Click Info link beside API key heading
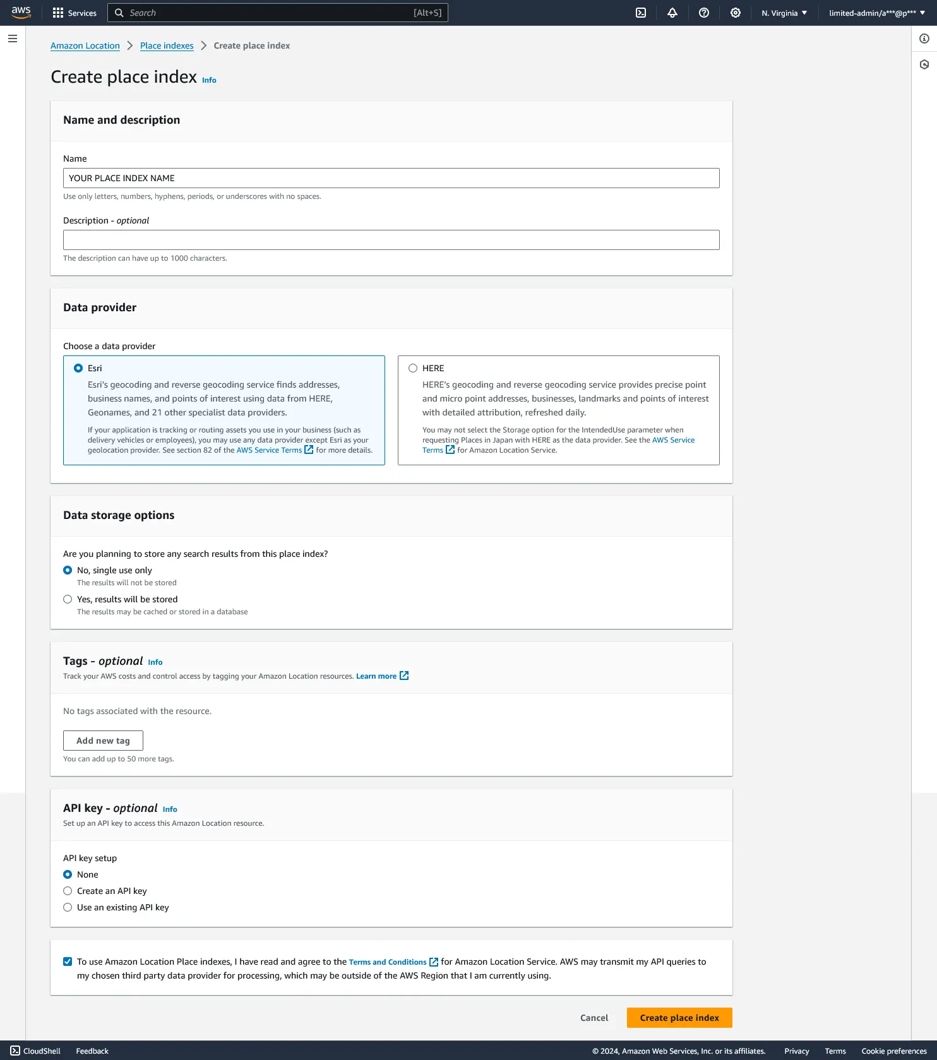Screen dimensions: 937x1060 pos(170,809)
